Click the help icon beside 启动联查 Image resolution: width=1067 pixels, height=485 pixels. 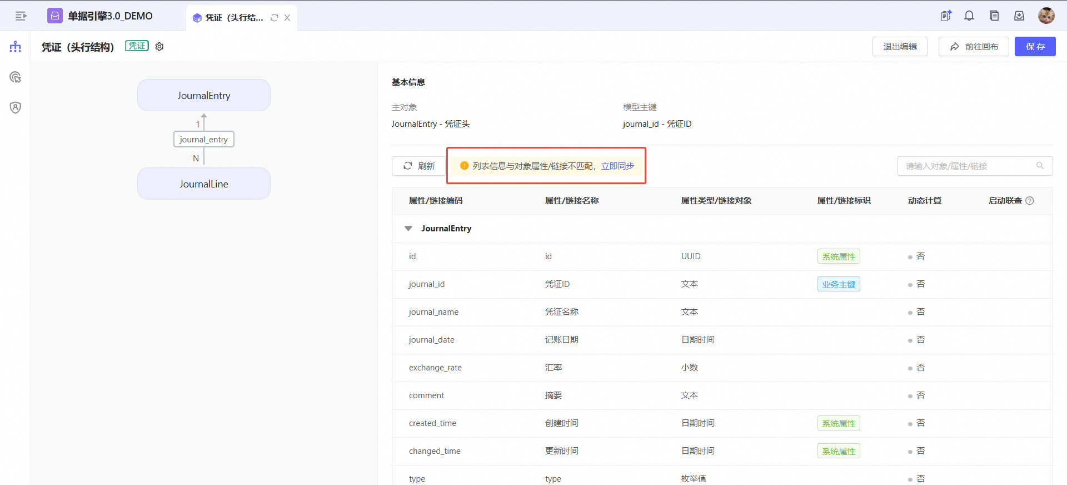(1030, 201)
